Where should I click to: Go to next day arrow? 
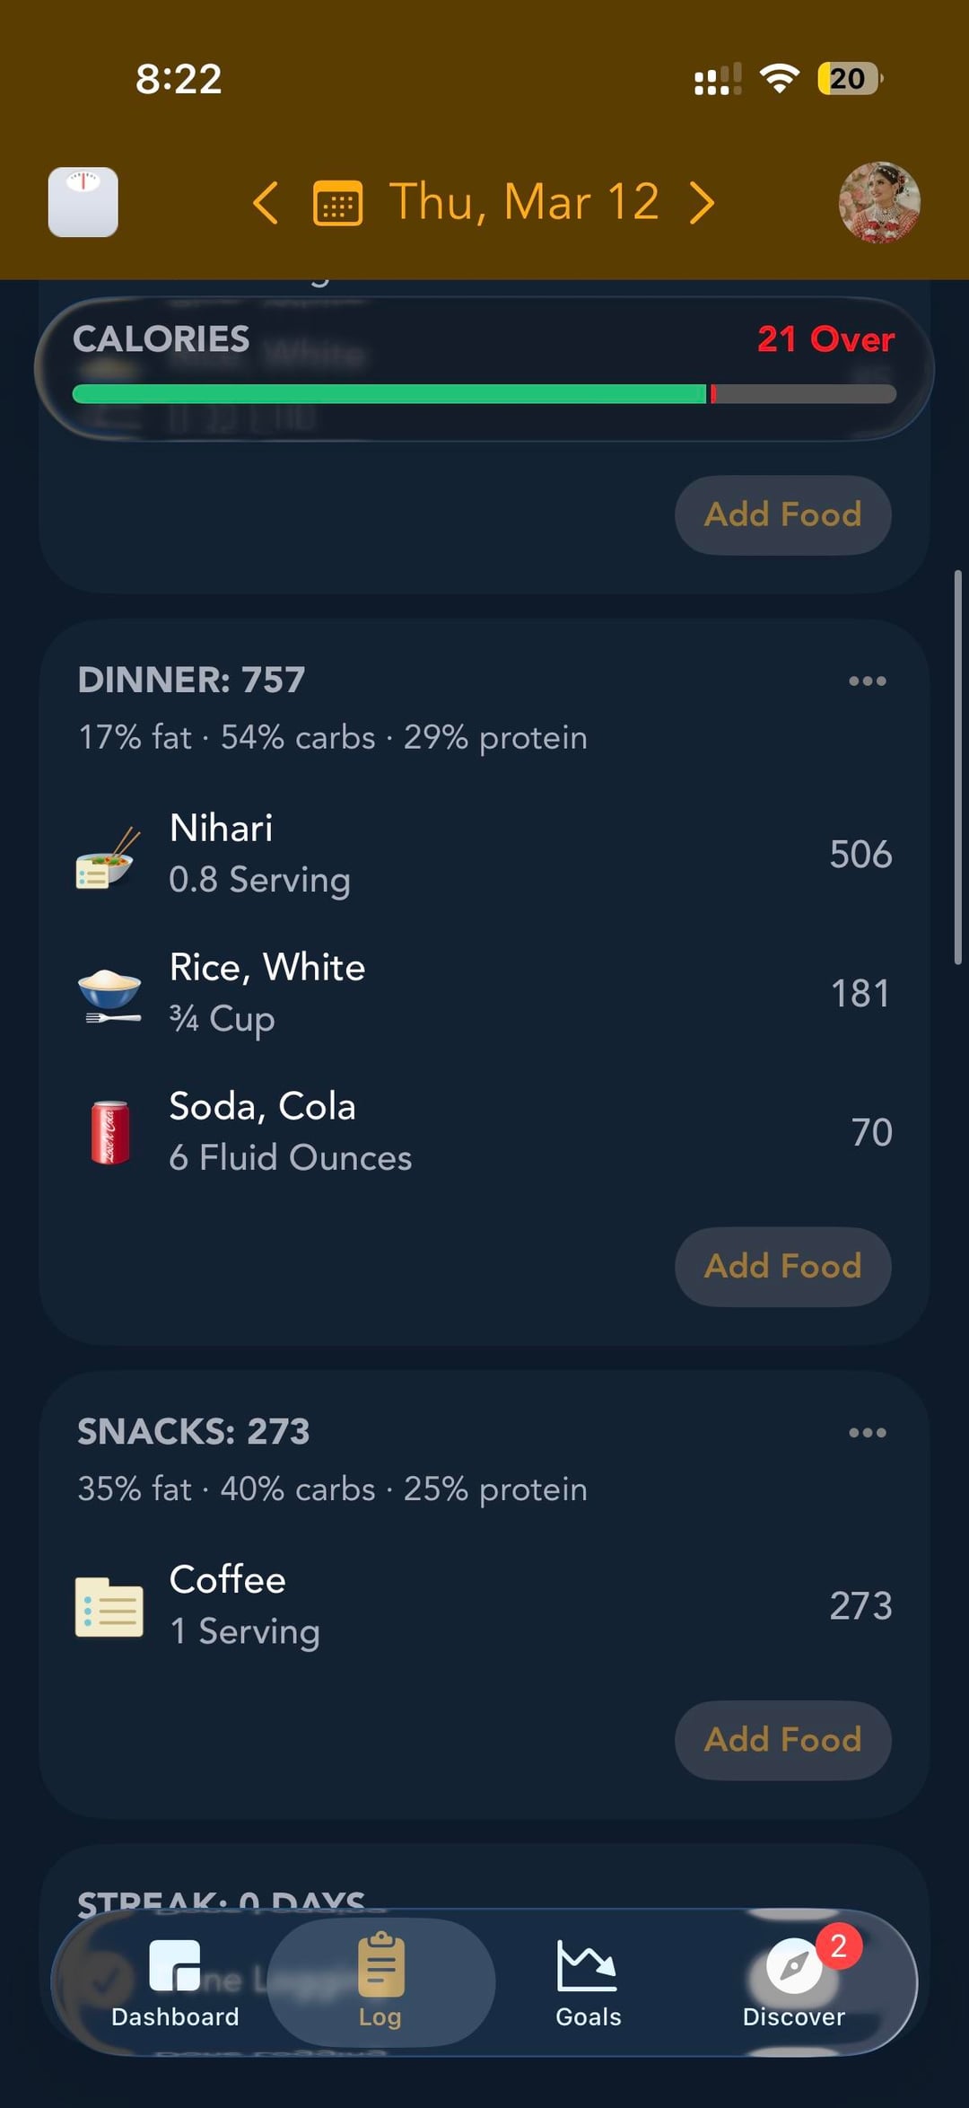point(702,203)
